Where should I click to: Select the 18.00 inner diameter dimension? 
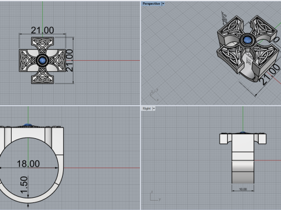pyautogui.click(x=28, y=164)
